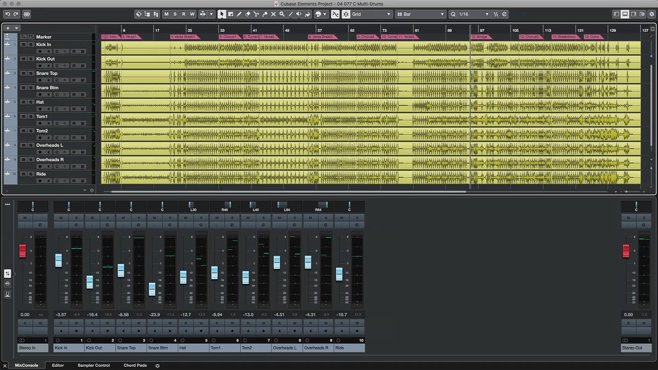Click the Undo arrow icon
The image size is (658, 370).
8,14
